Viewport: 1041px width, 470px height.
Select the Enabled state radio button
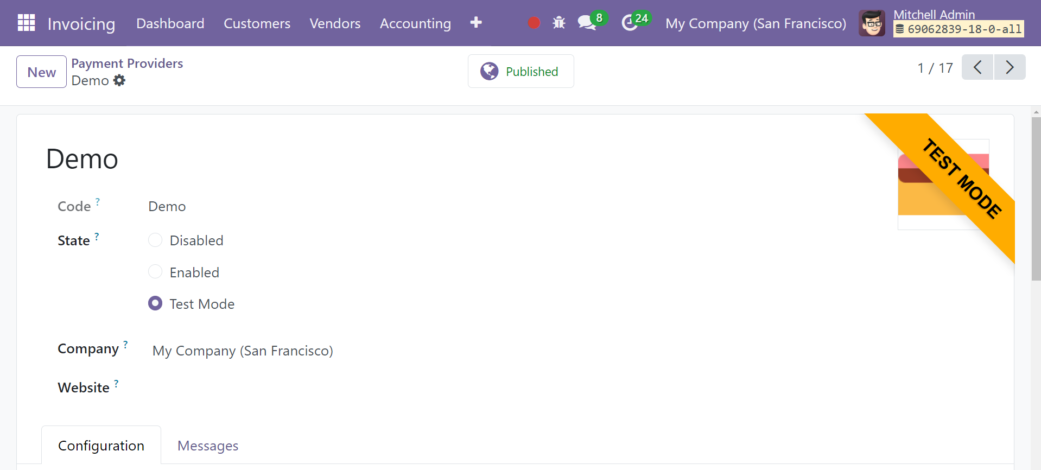pyautogui.click(x=155, y=271)
